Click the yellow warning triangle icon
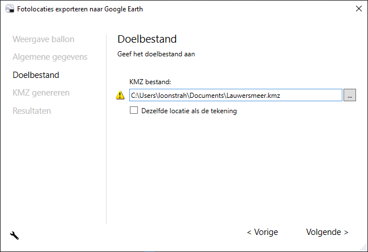This screenshot has width=368, height=252. pos(120,96)
